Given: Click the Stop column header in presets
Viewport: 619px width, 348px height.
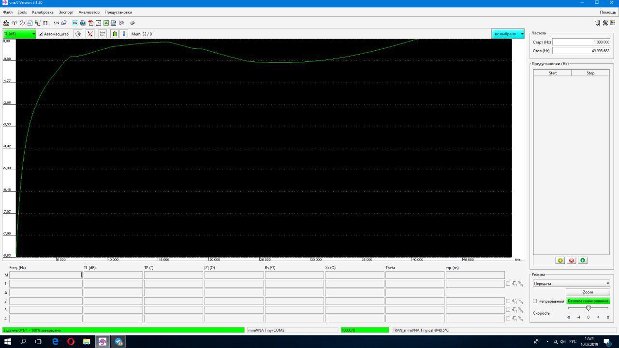Looking at the screenshot, I should 590,73.
